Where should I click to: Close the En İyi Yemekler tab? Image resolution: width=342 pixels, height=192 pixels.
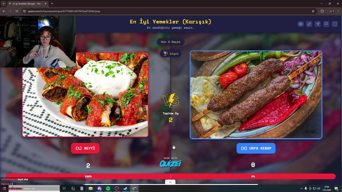pos(45,4)
